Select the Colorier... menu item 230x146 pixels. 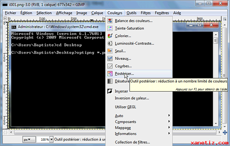[139, 36]
